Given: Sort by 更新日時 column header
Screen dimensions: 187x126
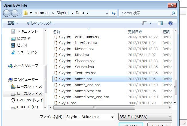Looking at the screenshot, I should (x=135, y=32).
